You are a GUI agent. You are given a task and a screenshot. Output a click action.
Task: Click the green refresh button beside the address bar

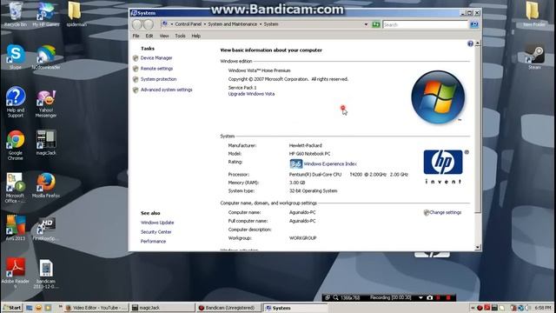point(376,24)
